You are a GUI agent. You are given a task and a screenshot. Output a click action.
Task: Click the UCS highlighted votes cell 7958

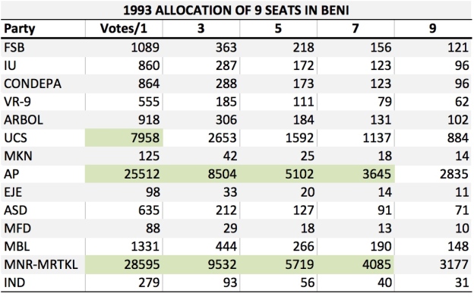tap(124, 137)
